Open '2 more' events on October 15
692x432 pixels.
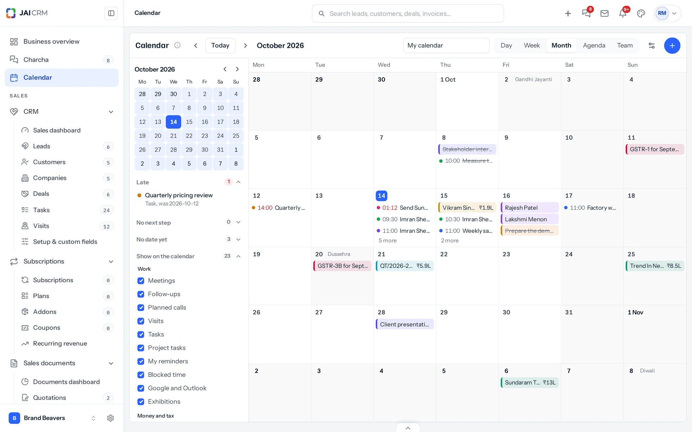450,240
